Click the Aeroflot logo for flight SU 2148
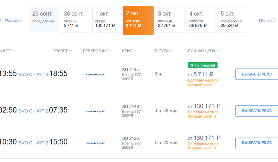The image size is (278, 162). 95,111
